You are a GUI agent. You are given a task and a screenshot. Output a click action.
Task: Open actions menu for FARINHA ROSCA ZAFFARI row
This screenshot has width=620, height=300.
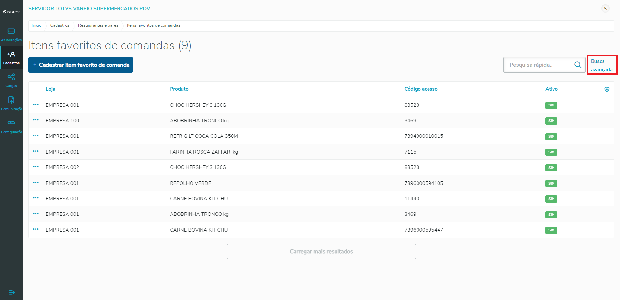pyautogui.click(x=36, y=151)
